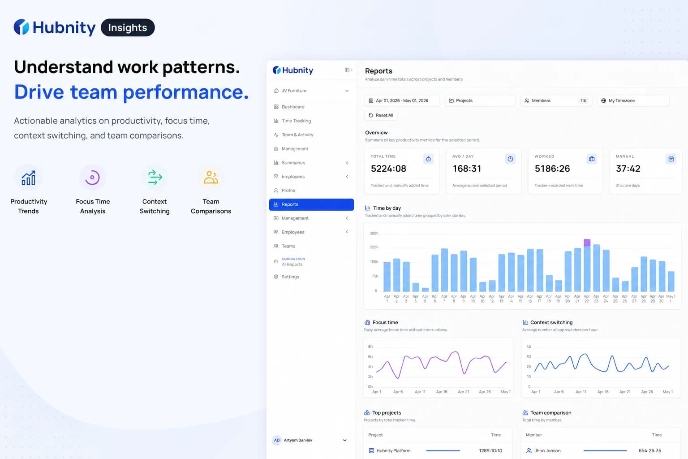Screen dimensions: 688x459
Task: Click the Productivity Trends chart icon
Action: 28,178
